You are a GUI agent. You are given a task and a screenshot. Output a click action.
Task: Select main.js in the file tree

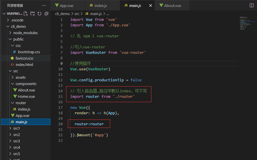[x=26, y=122]
